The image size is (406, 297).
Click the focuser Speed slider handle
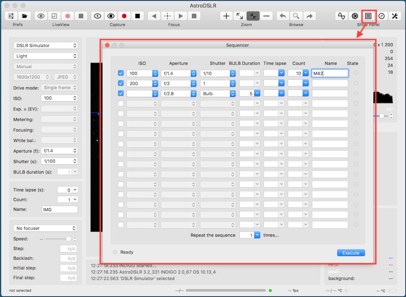[68, 239]
